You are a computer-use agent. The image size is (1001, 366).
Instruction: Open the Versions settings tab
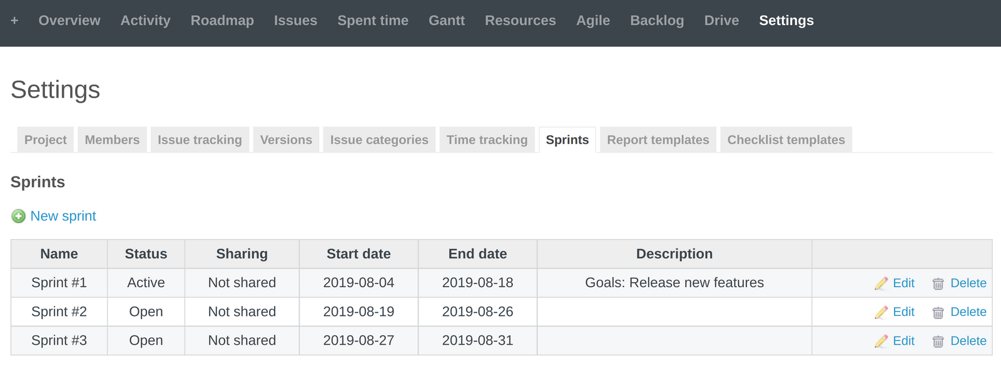pyautogui.click(x=286, y=140)
